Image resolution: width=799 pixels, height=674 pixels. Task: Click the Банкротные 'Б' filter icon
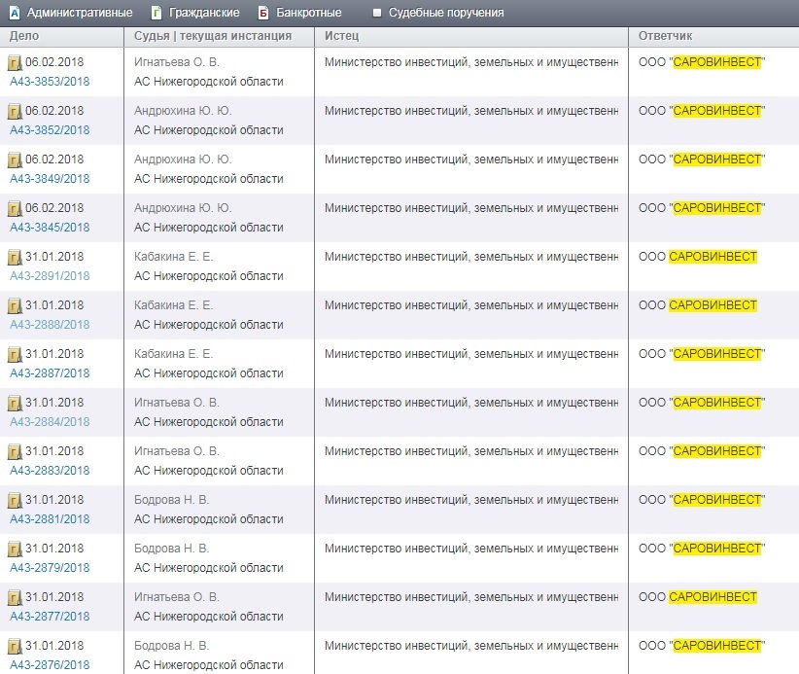click(x=263, y=13)
